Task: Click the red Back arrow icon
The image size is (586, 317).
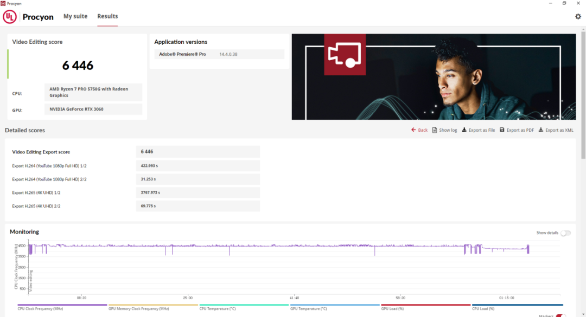Action: (x=413, y=130)
